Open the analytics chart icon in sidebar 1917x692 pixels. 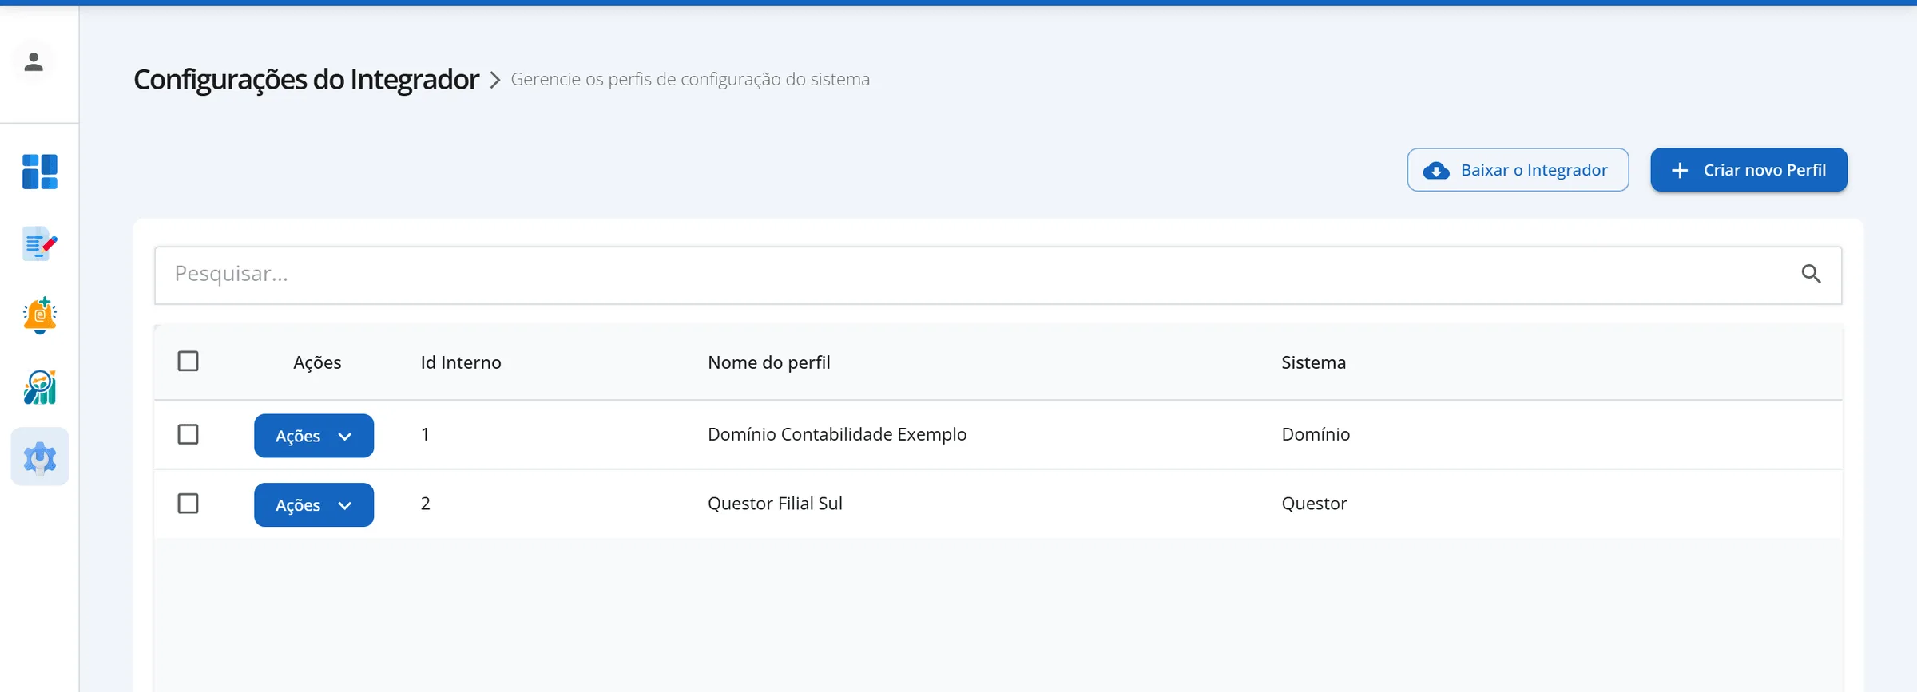40,387
